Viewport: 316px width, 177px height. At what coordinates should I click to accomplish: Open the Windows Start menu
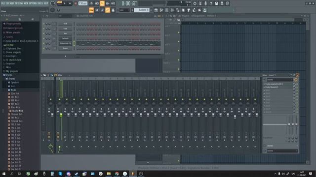pos(4,174)
